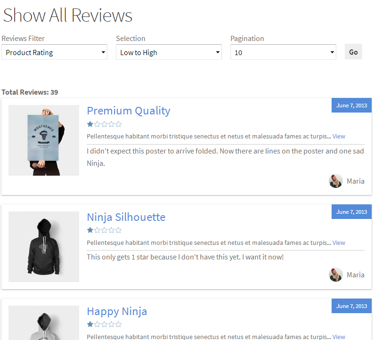
Task: Click the star rating under Ninja Silhouette
Action: point(104,230)
